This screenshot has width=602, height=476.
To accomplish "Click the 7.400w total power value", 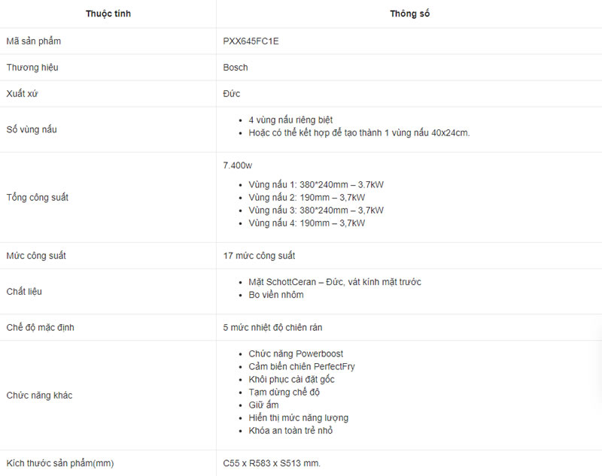I will pyautogui.click(x=238, y=165).
